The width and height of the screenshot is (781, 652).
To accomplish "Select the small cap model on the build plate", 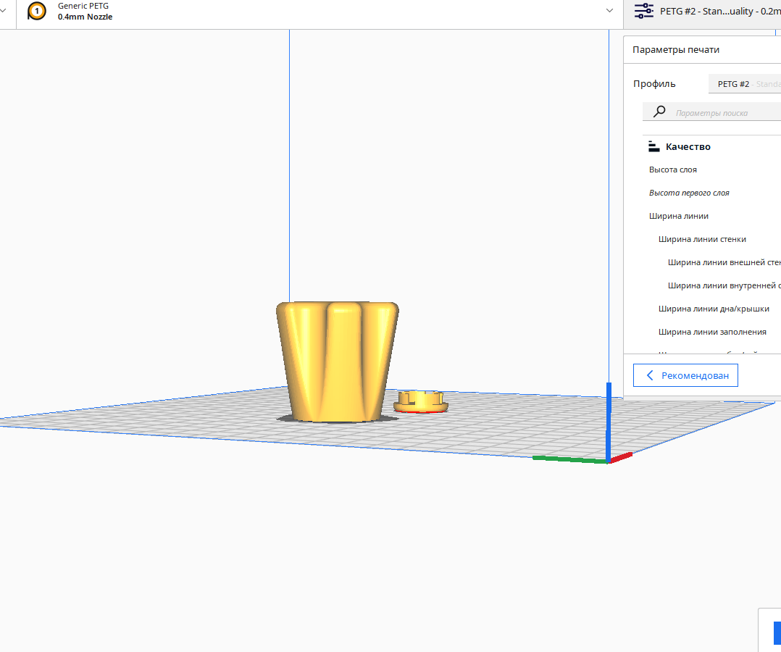I will [421, 401].
